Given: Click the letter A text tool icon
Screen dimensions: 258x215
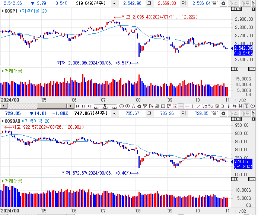Looking at the screenshot, I should coord(133,106).
